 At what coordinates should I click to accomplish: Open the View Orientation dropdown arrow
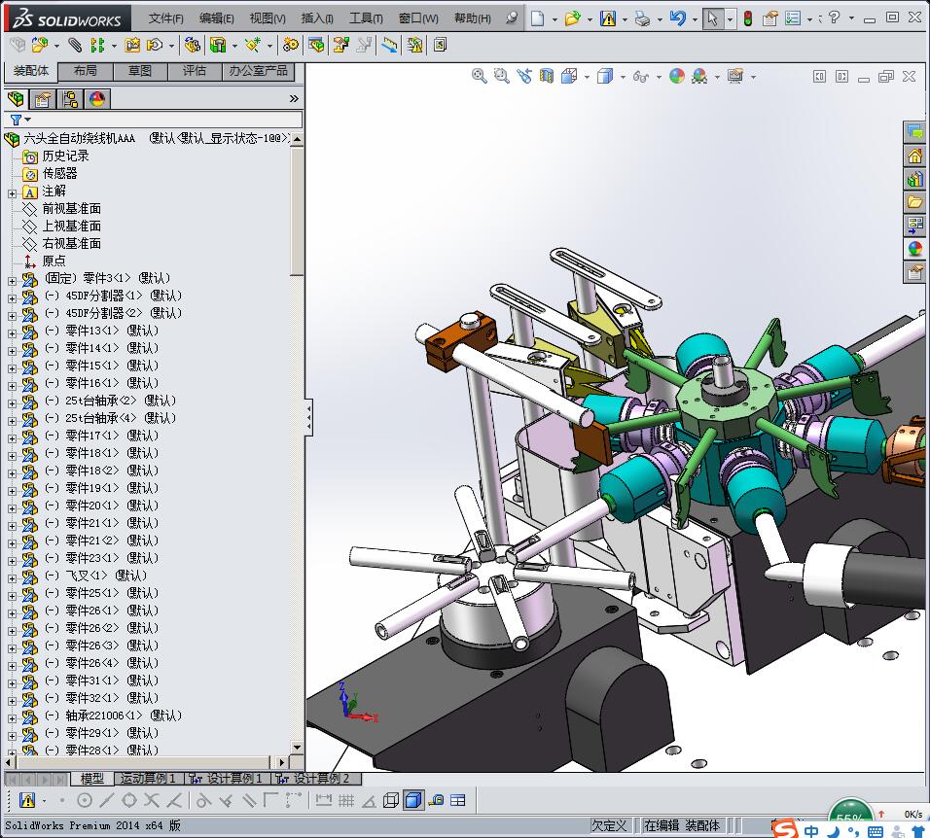[586, 76]
